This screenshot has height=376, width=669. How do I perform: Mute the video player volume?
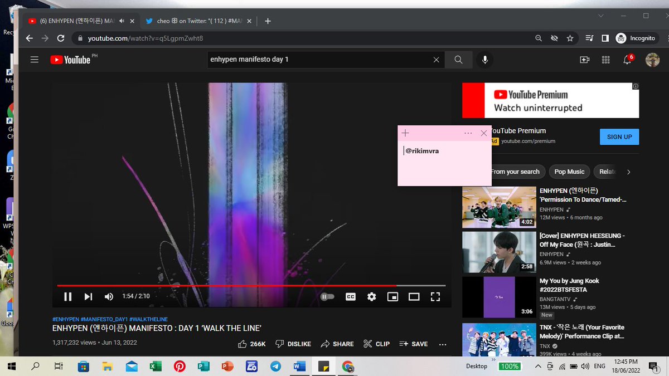pyautogui.click(x=109, y=297)
